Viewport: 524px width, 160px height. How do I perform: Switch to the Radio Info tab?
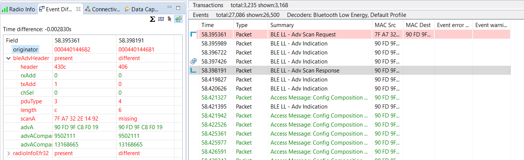coord(19,9)
